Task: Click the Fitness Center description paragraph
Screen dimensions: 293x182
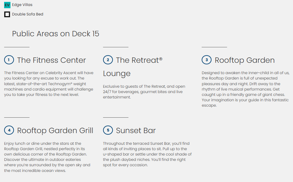Action: point(49,84)
